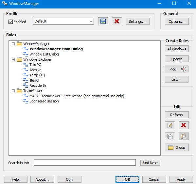Screen dimensions: 196x184
Task: Select Window List Dialog rule
Action: [x=44, y=54]
